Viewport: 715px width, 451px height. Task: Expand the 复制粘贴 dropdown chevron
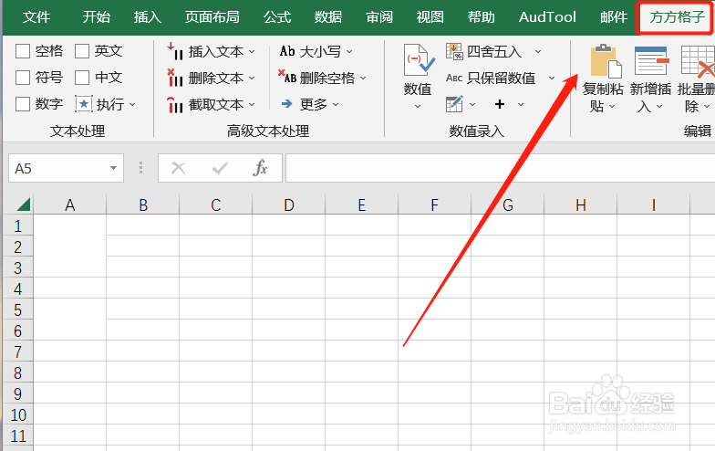tap(612, 106)
